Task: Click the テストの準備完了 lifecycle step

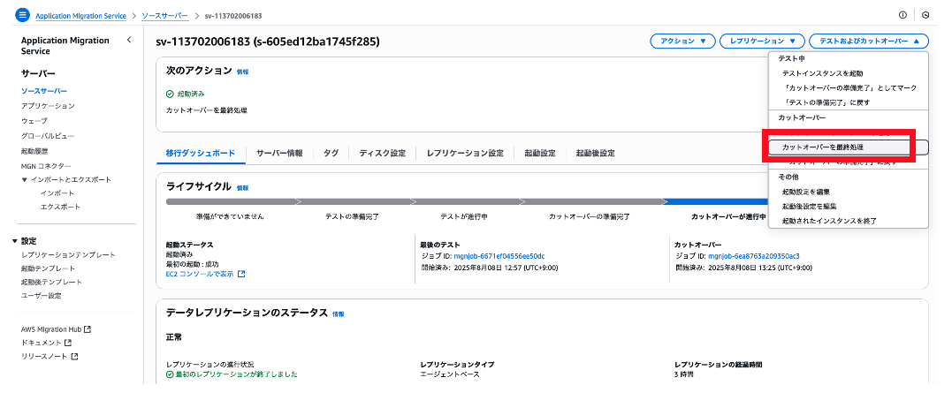Action: tap(352, 216)
